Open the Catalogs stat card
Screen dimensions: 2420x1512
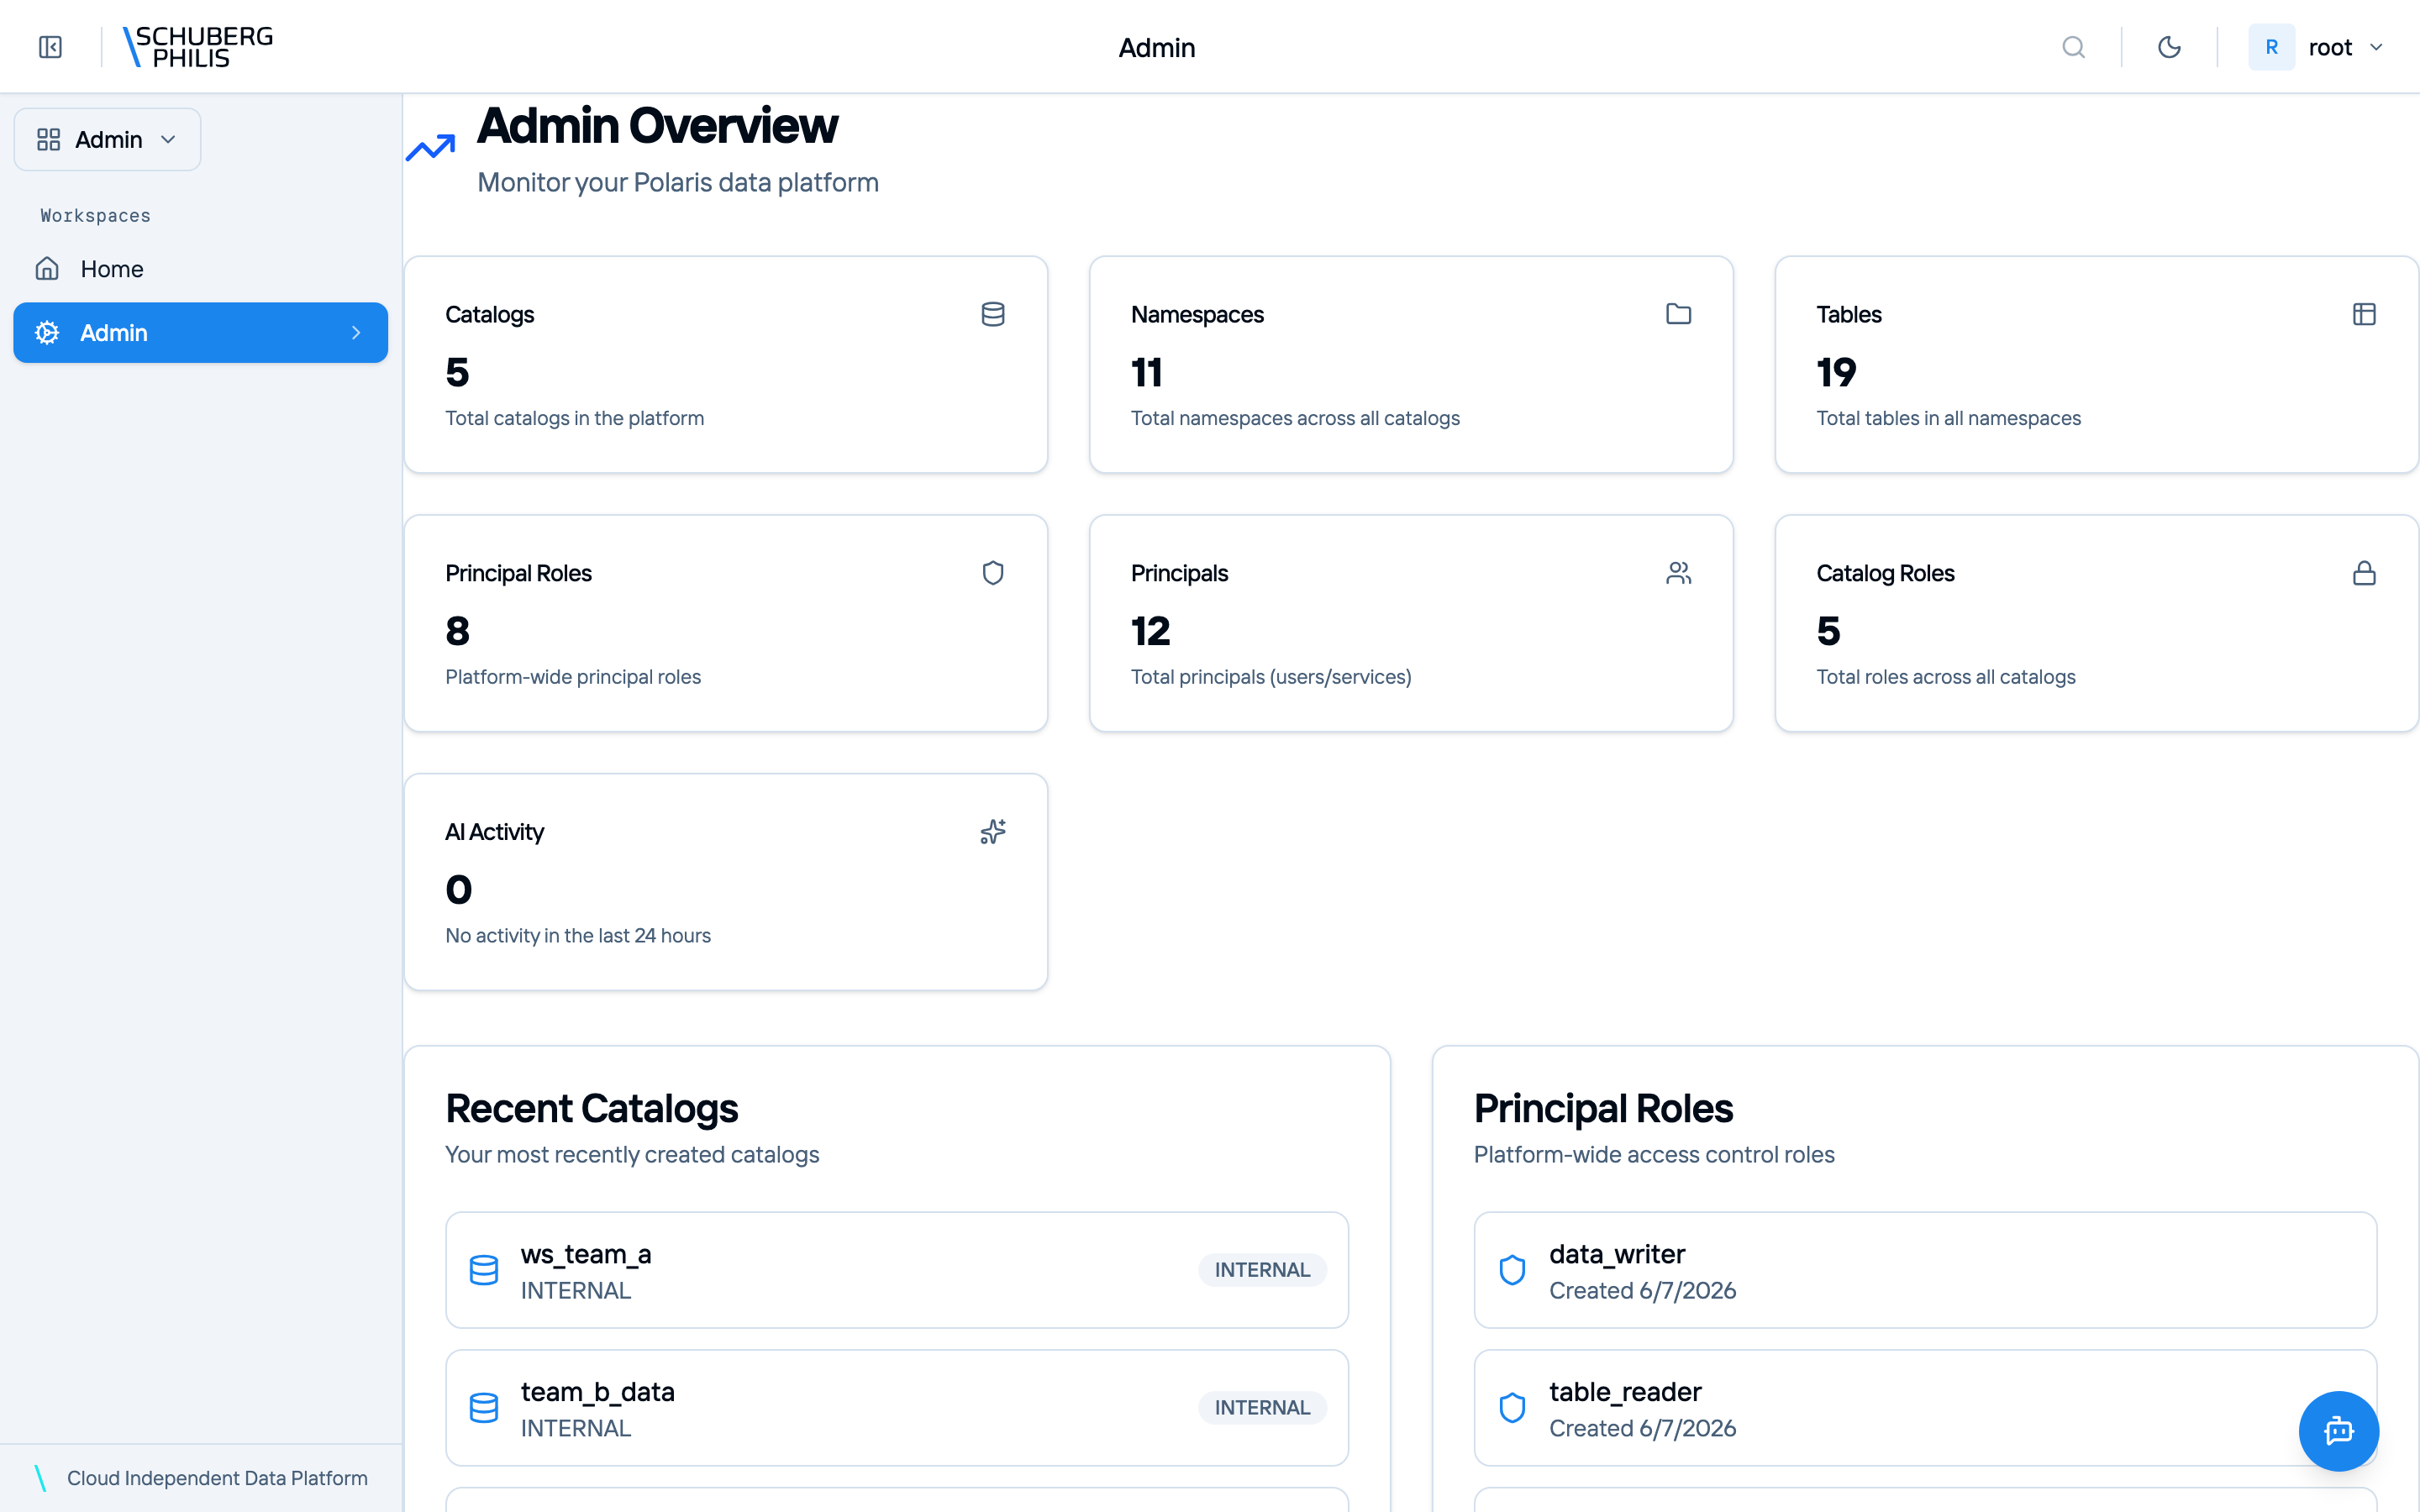tap(726, 365)
